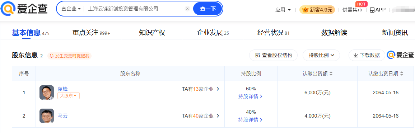
Task: Clear the search box with the X icon
Action: (x=187, y=9)
